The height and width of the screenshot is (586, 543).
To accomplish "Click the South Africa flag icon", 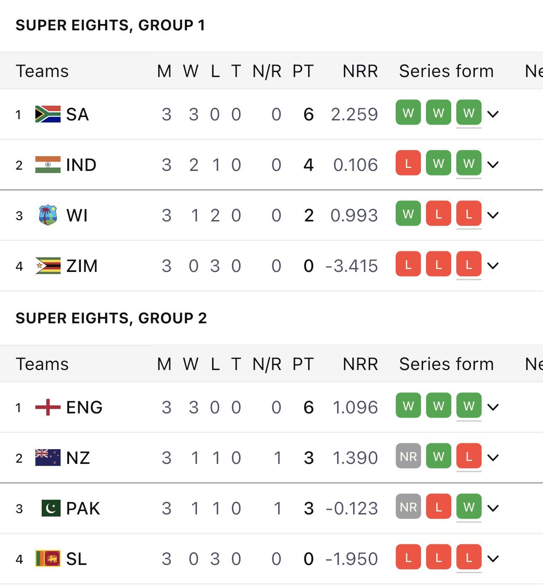I will (48, 114).
